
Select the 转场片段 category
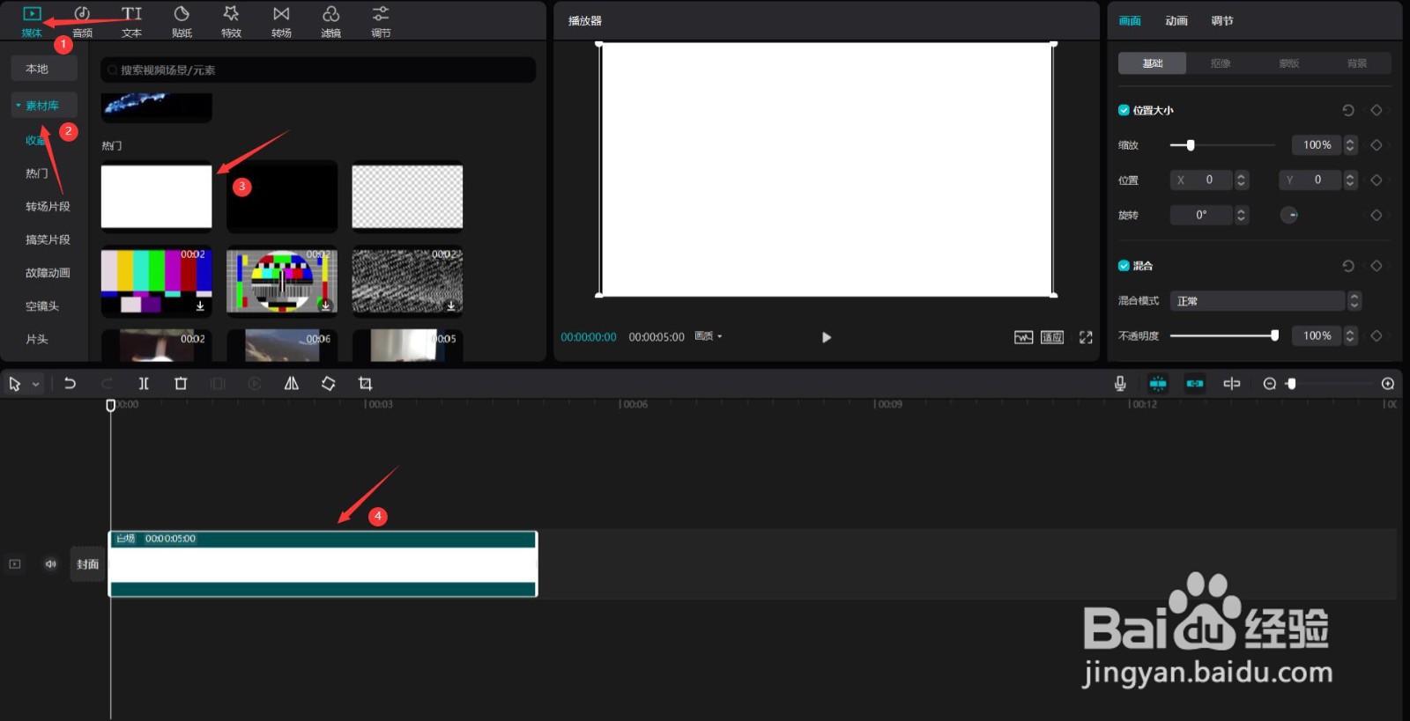click(x=48, y=207)
